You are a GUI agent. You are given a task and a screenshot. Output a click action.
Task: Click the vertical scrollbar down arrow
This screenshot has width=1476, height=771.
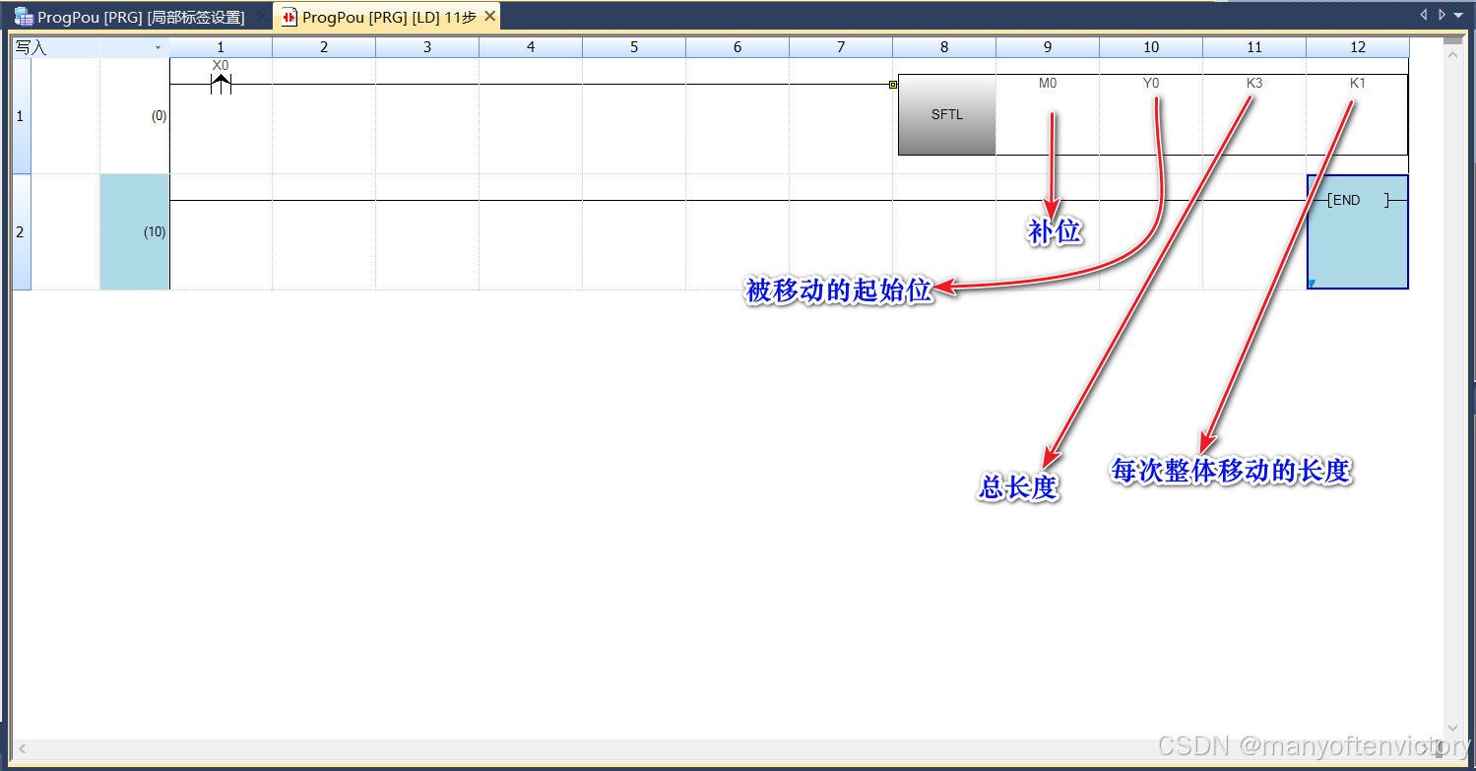[x=1452, y=730]
